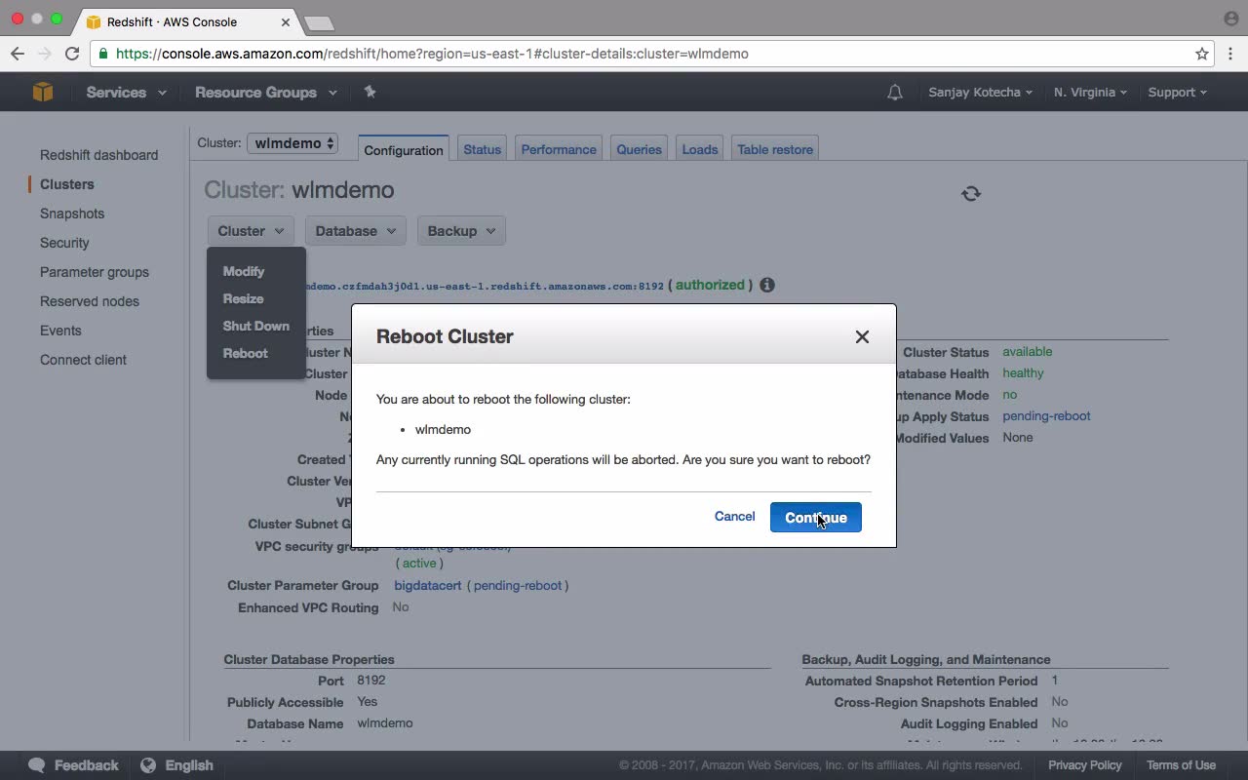Select the Redshift AWS Console browser tab
Image resolution: width=1248 pixels, height=780 pixels.
[188, 21]
